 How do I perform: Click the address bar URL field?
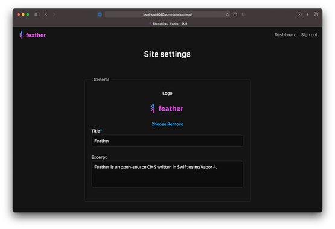[x=167, y=14]
